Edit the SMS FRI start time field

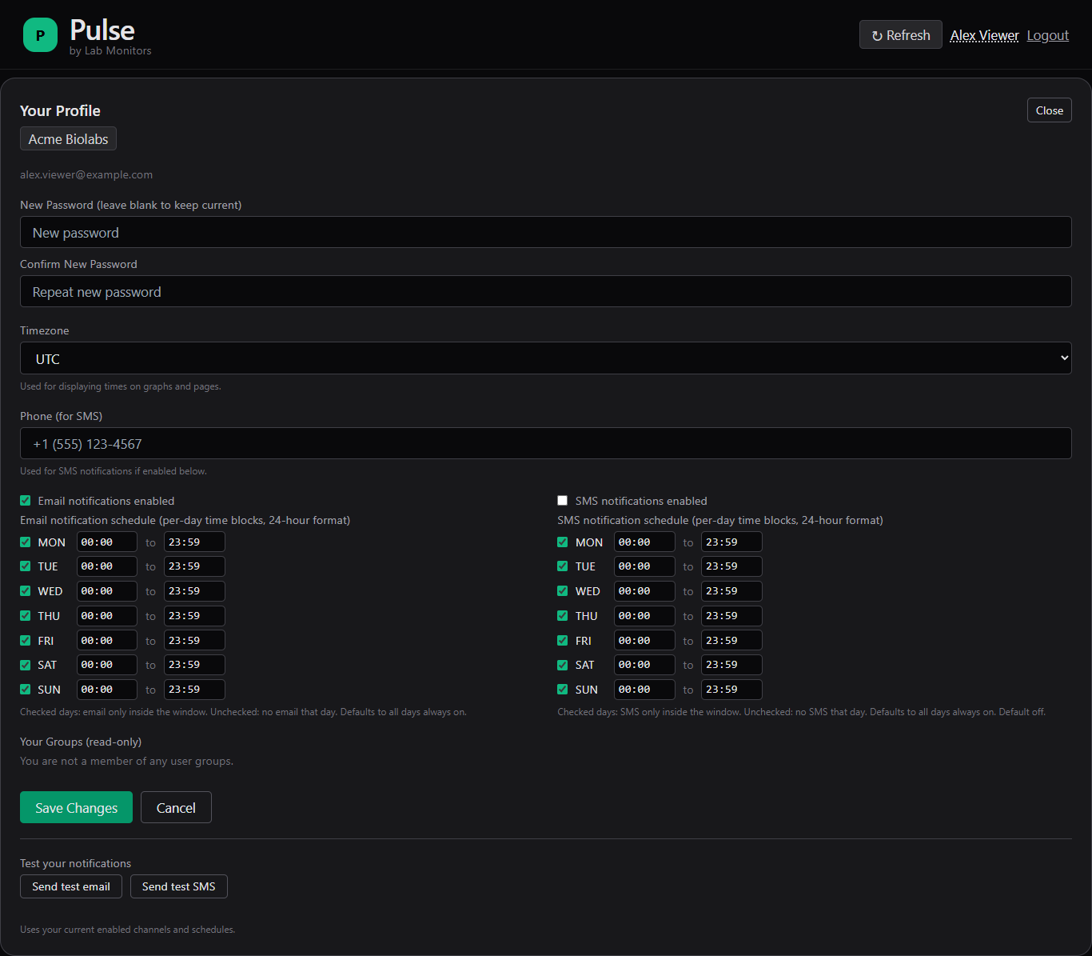click(x=644, y=641)
